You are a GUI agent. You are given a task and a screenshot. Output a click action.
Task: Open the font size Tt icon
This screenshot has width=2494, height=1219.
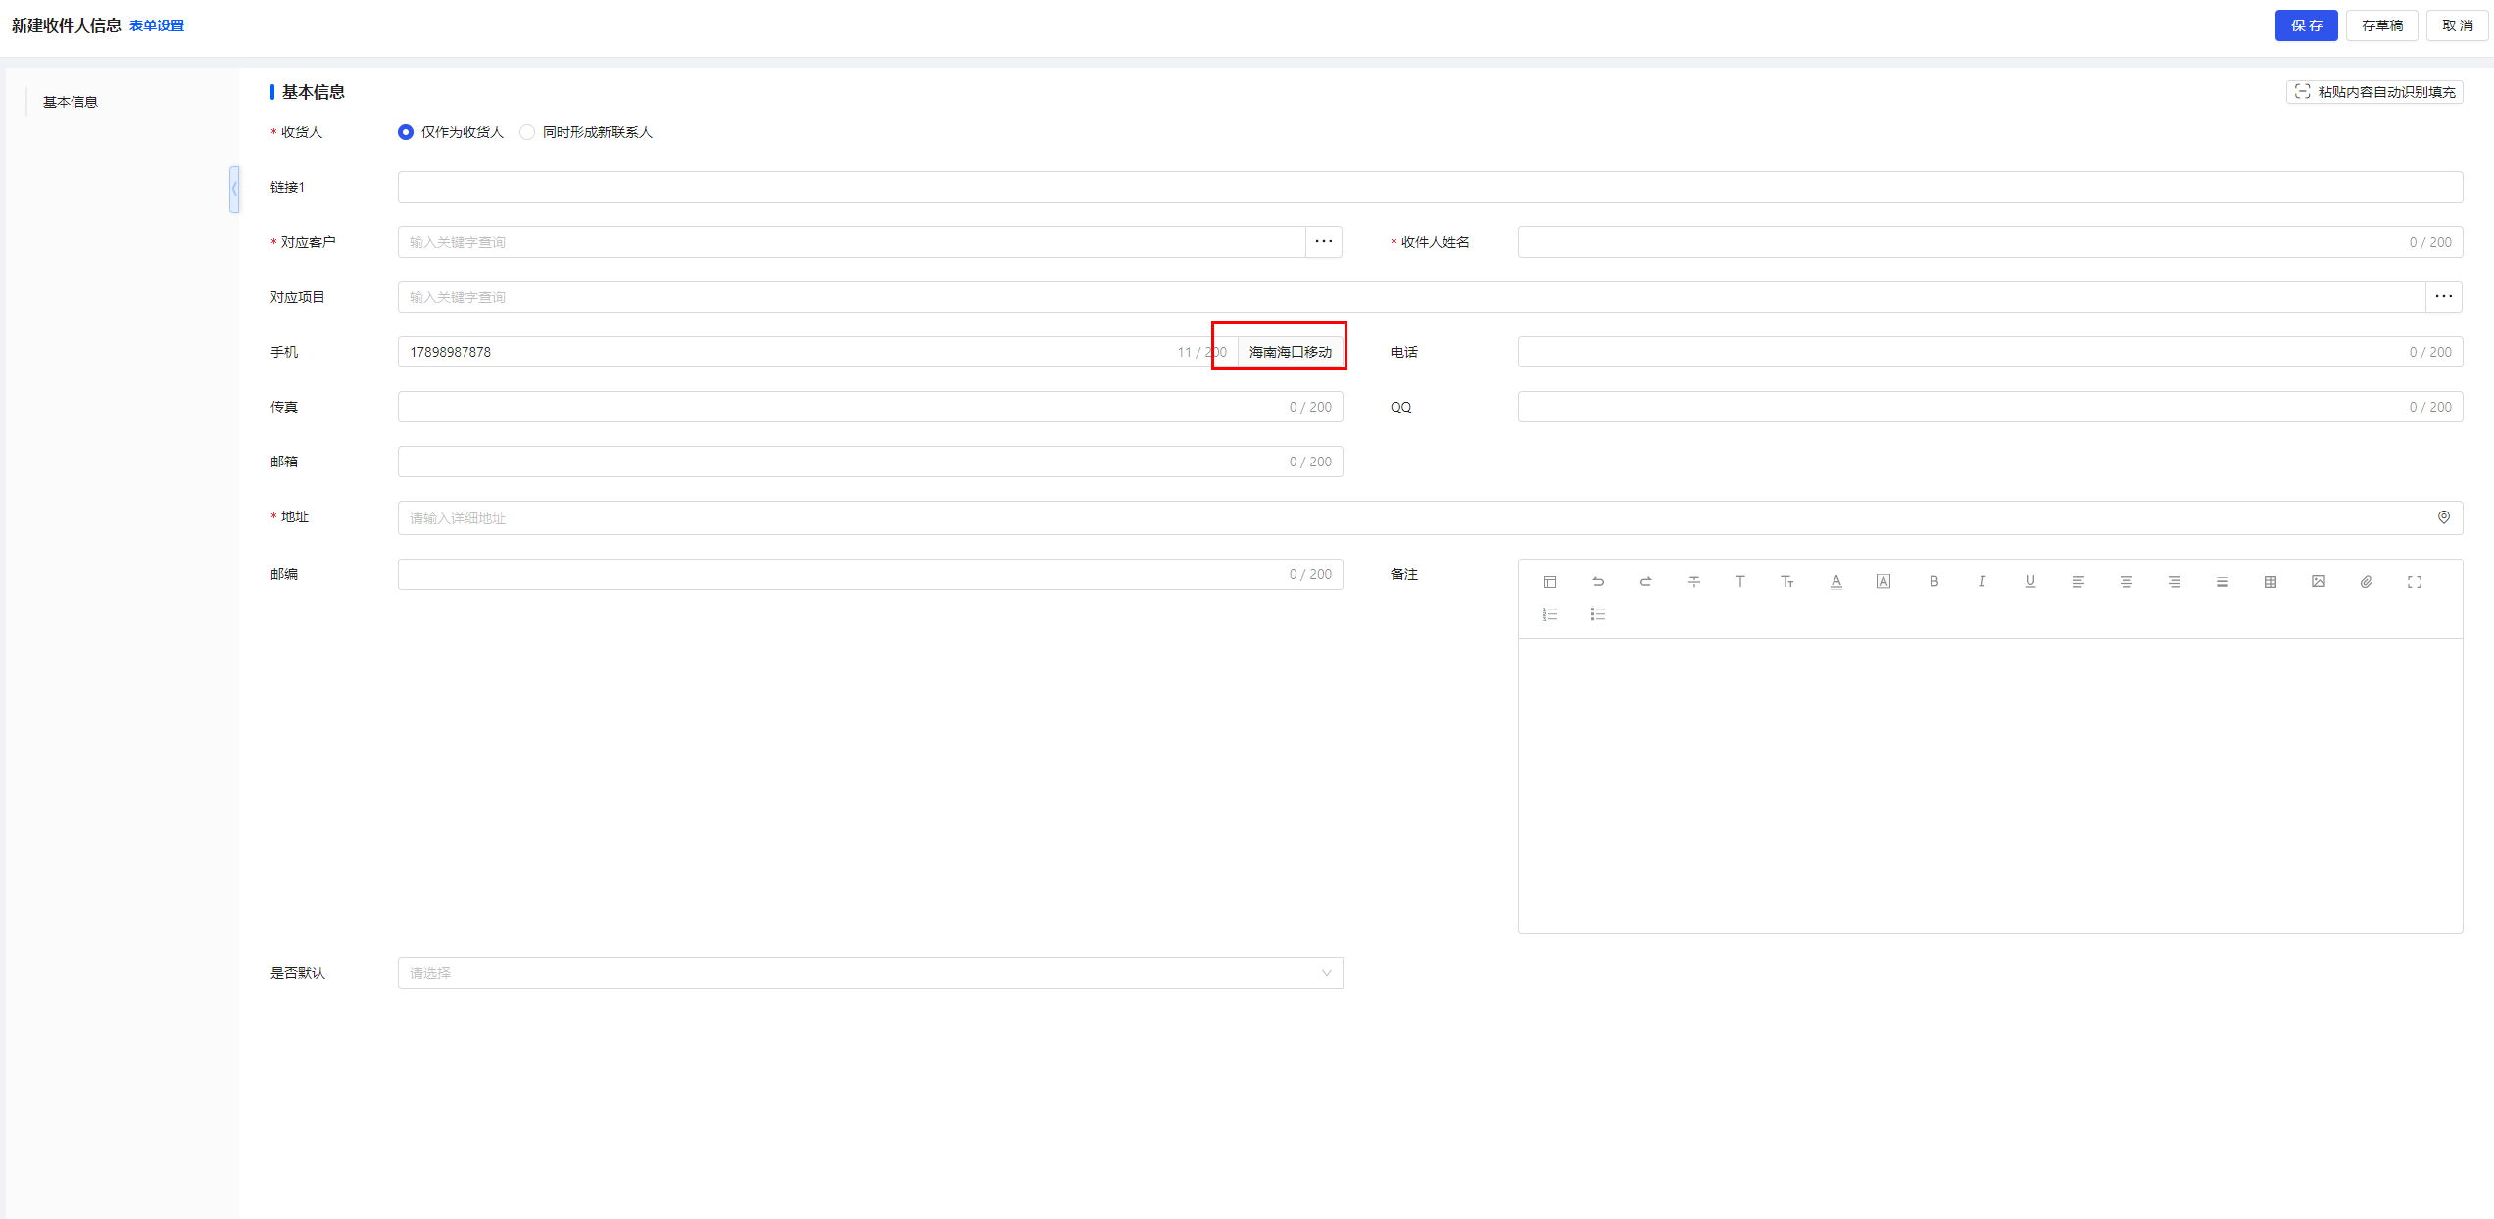[x=1787, y=582]
